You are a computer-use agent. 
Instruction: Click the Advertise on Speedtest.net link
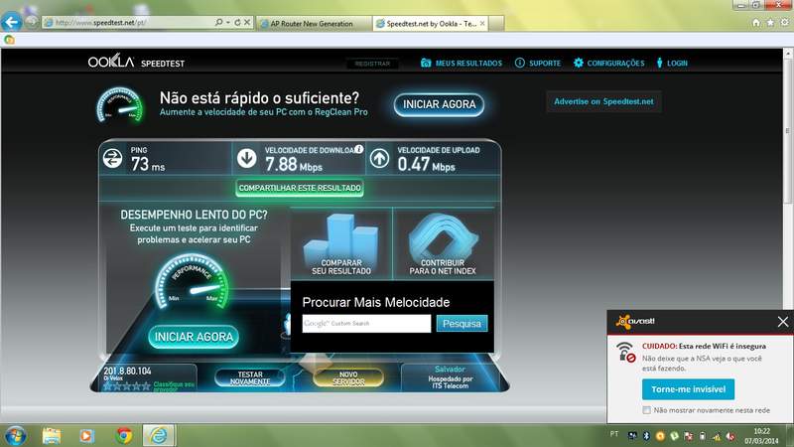point(603,101)
